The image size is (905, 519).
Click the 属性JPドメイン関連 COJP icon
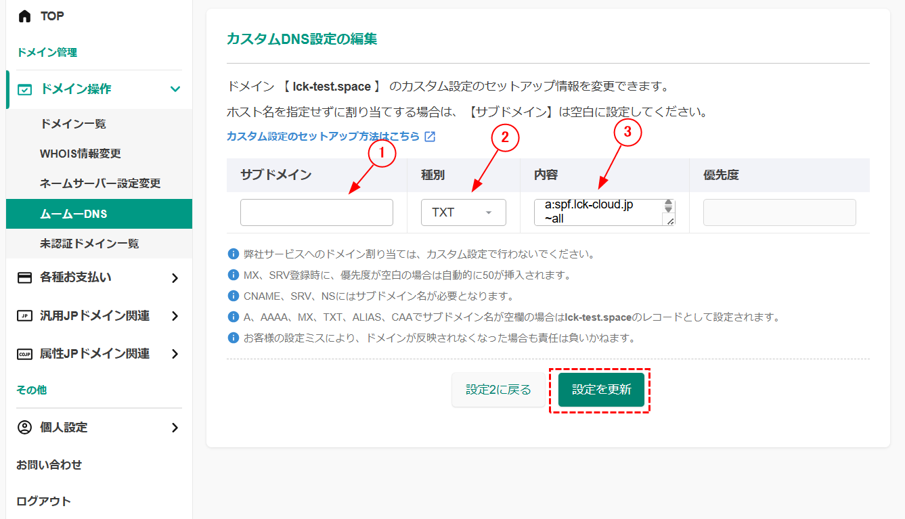25,354
